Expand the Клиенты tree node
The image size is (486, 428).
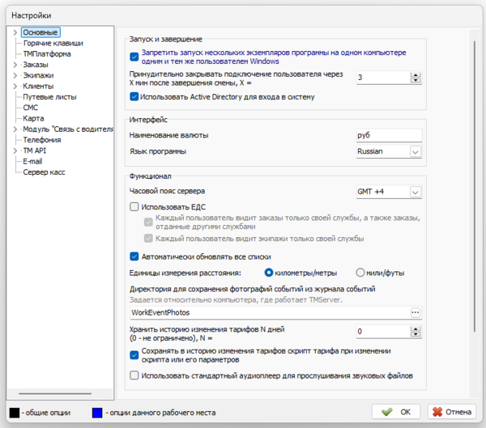coord(16,86)
